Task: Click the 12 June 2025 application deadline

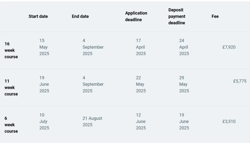Action: [141, 121]
